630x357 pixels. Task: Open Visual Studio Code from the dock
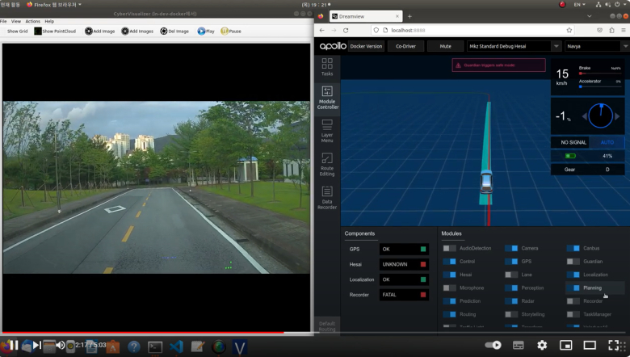tap(176, 346)
